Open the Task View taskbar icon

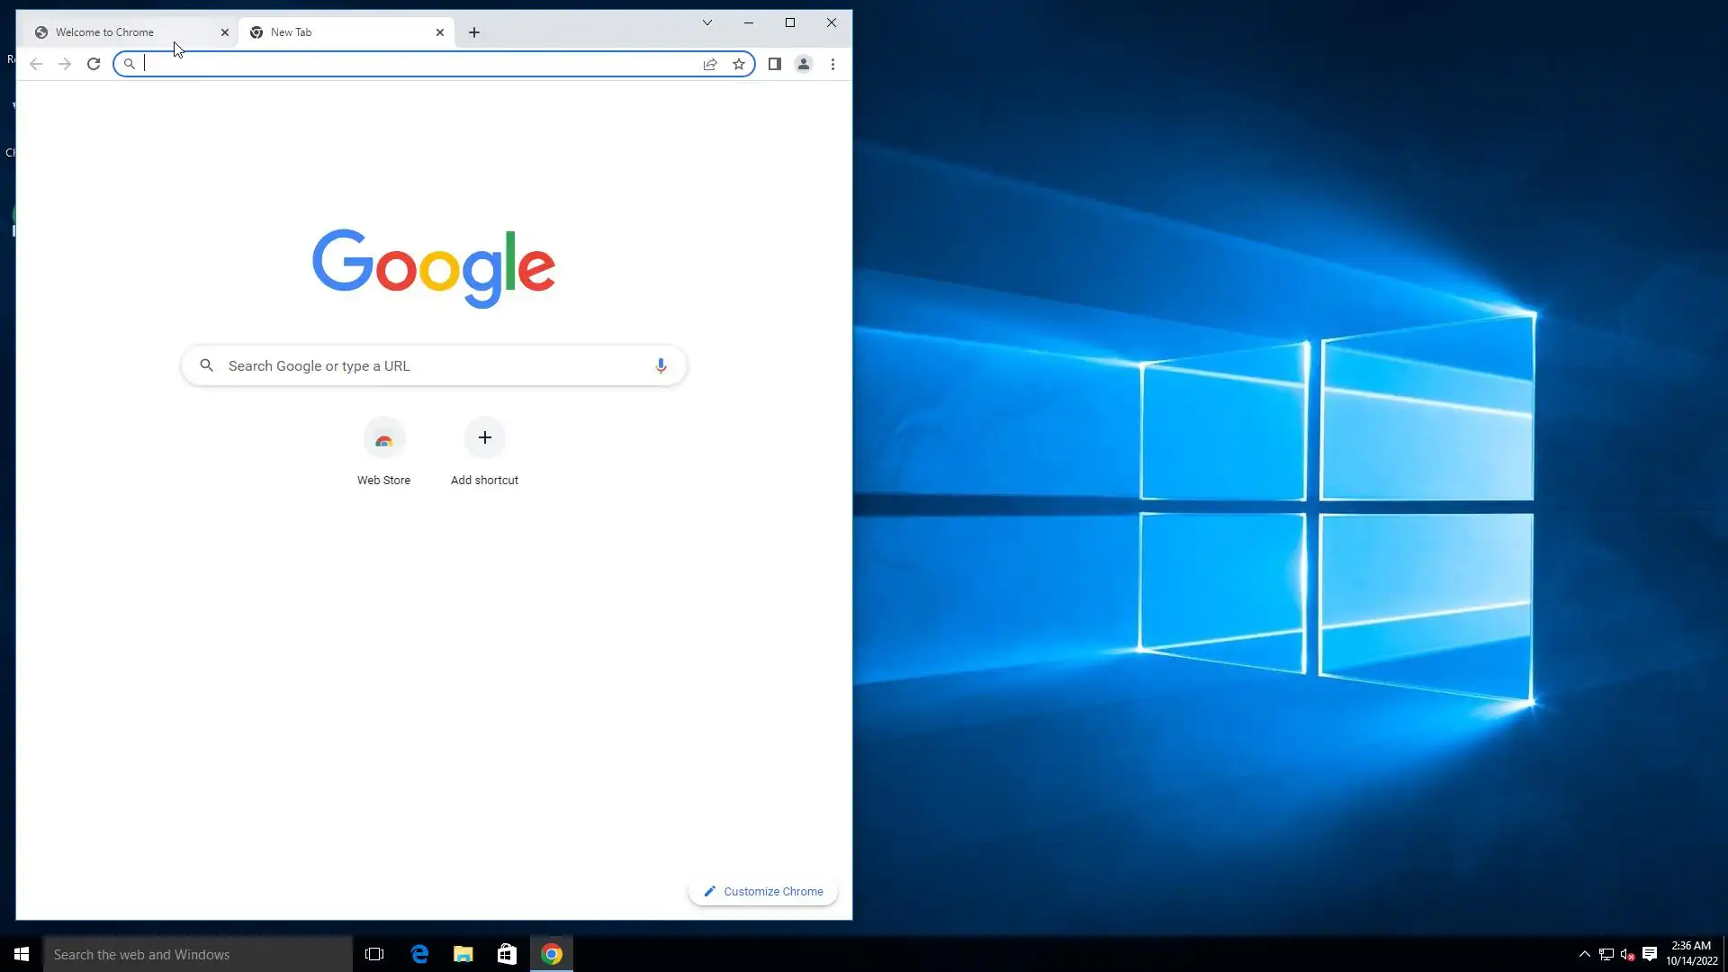coord(374,954)
